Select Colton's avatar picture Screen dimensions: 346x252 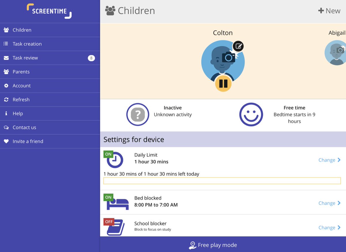[x=223, y=62]
